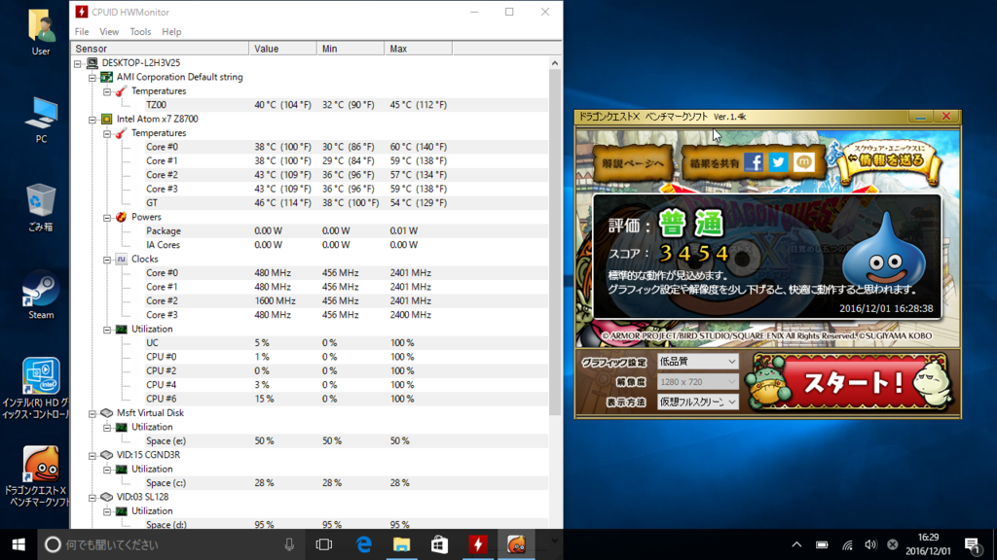Open Microsoft Edge from taskbar
This screenshot has height=560, width=997.
click(364, 544)
